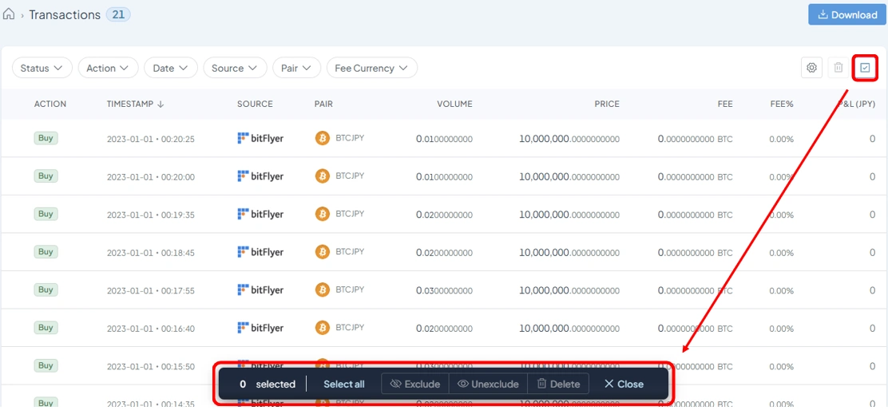Click the Buy tag in the 00:19:35 row
The image size is (888, 410).
coord(46,214)
